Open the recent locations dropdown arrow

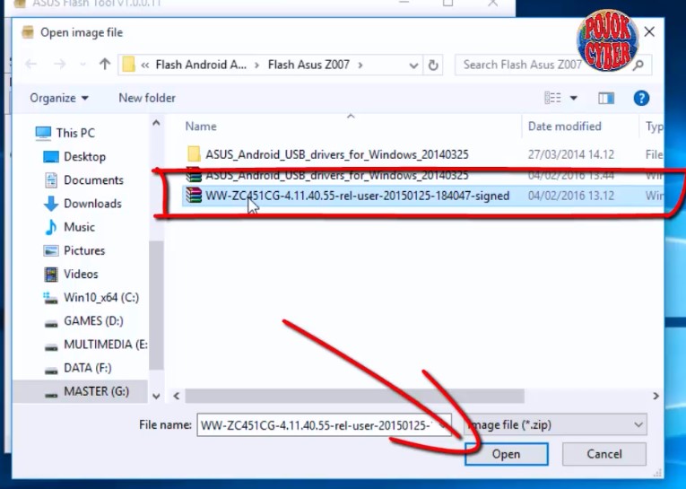(82, 65)
